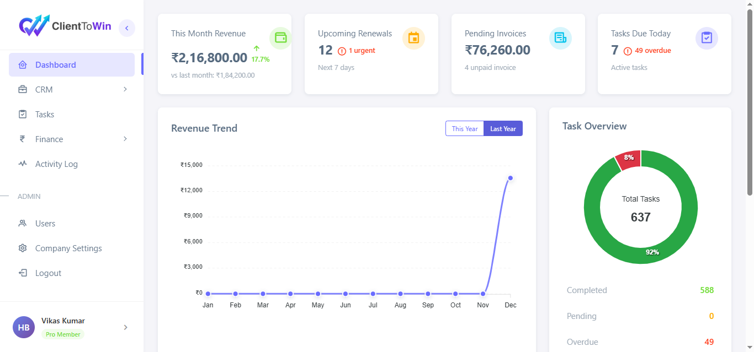This screenshot has height=352, width=754.
Task: Click the checklist icon on Tasks Due Today card
Action: point(707,37)
